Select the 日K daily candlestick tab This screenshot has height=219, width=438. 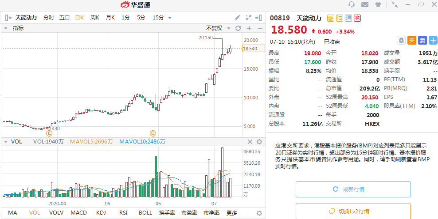[x=80, y=18]
